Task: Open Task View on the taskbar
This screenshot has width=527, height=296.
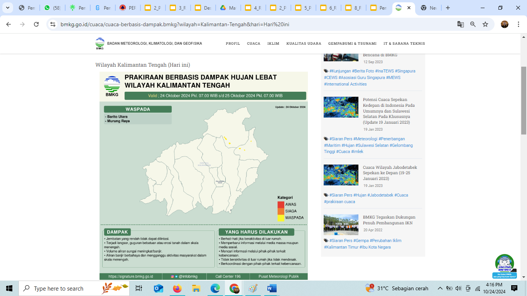Action: click(x=139, y=288)
